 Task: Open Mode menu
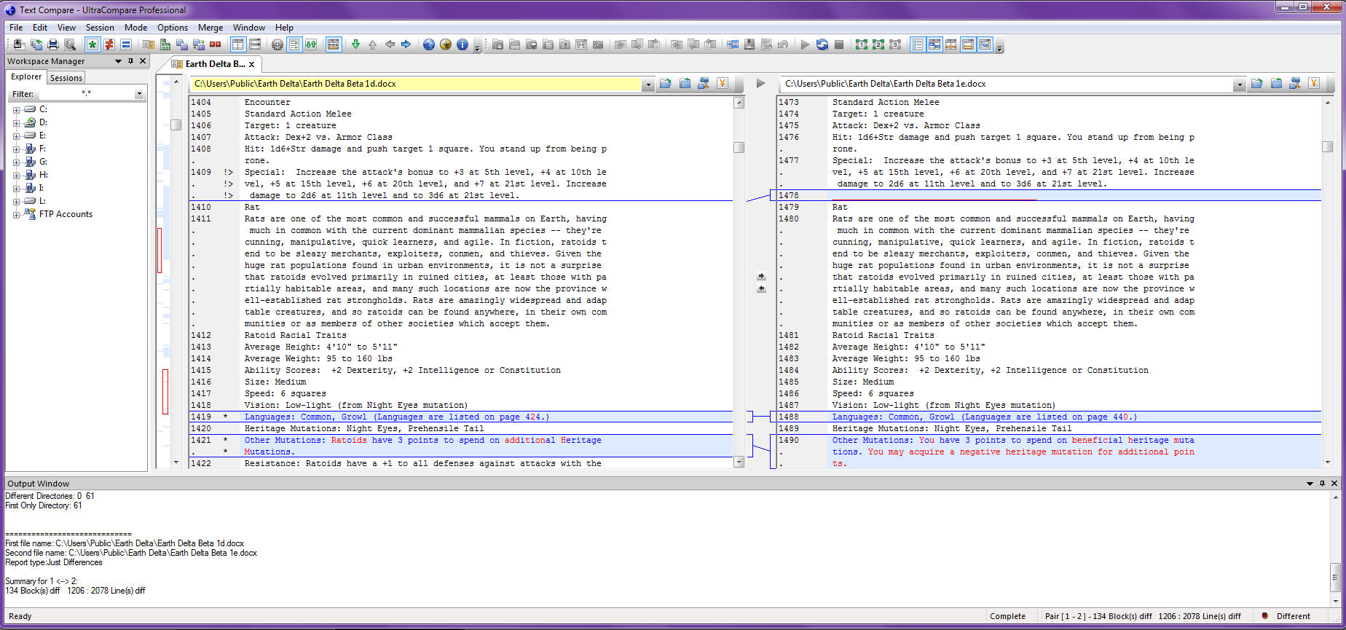135,28
